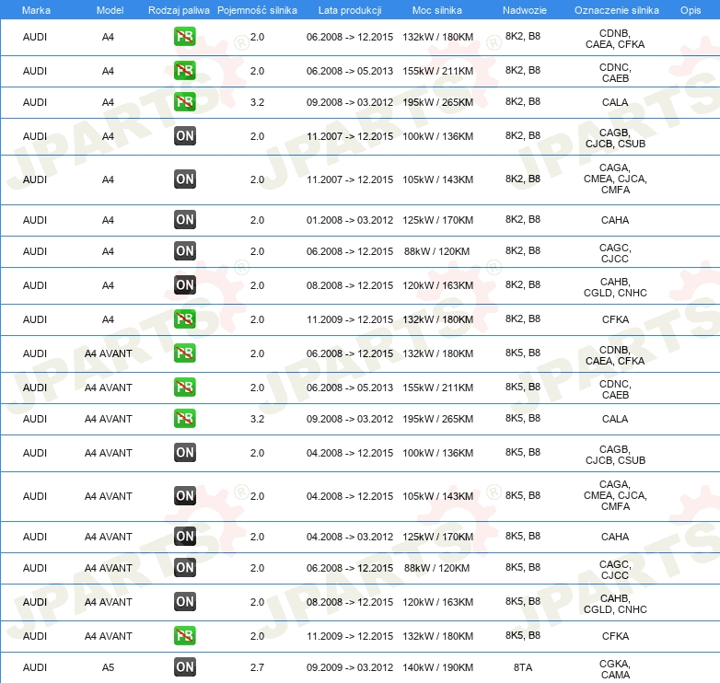Click the Marka column header
The width and height of the screenshot is (720, 683).
coord(35,9)
